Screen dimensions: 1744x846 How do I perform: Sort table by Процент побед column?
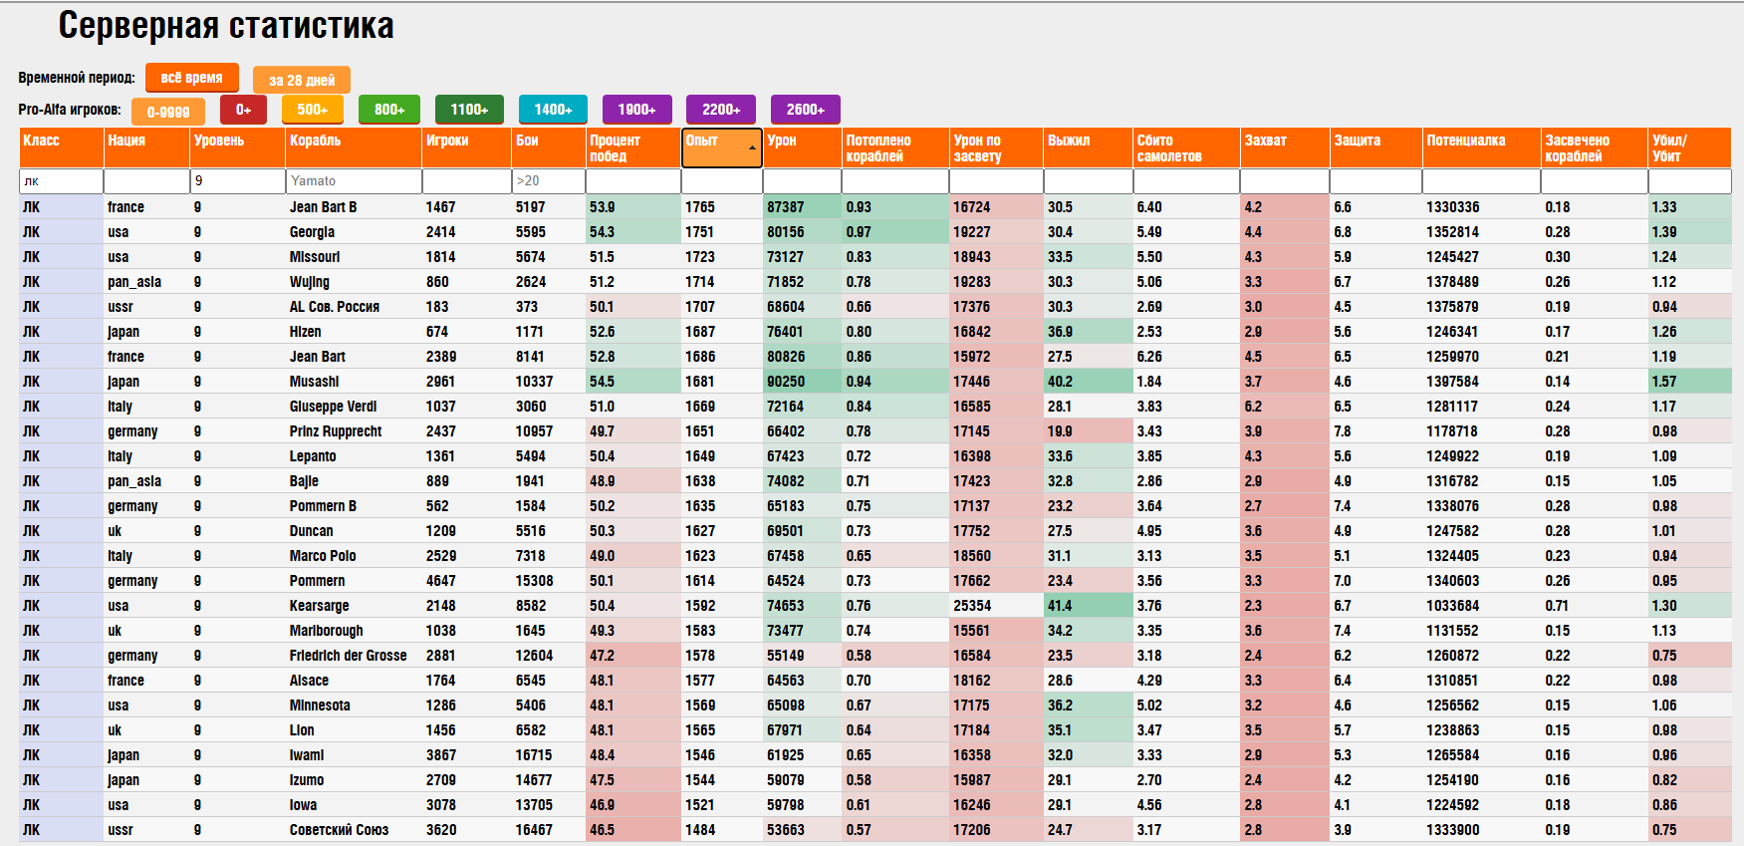pyautogui.click(x=632, y=147)
